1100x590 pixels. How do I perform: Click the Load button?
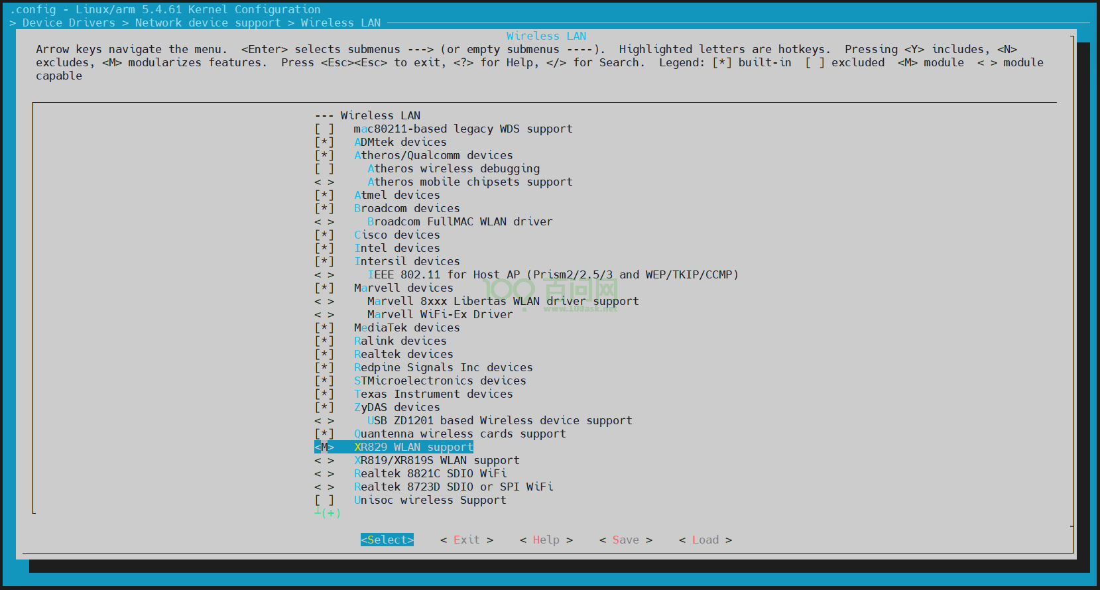705,540
